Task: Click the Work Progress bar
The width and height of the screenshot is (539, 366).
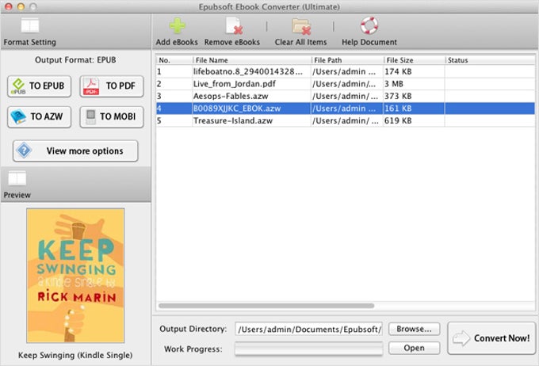Action: tap(308, 349)
